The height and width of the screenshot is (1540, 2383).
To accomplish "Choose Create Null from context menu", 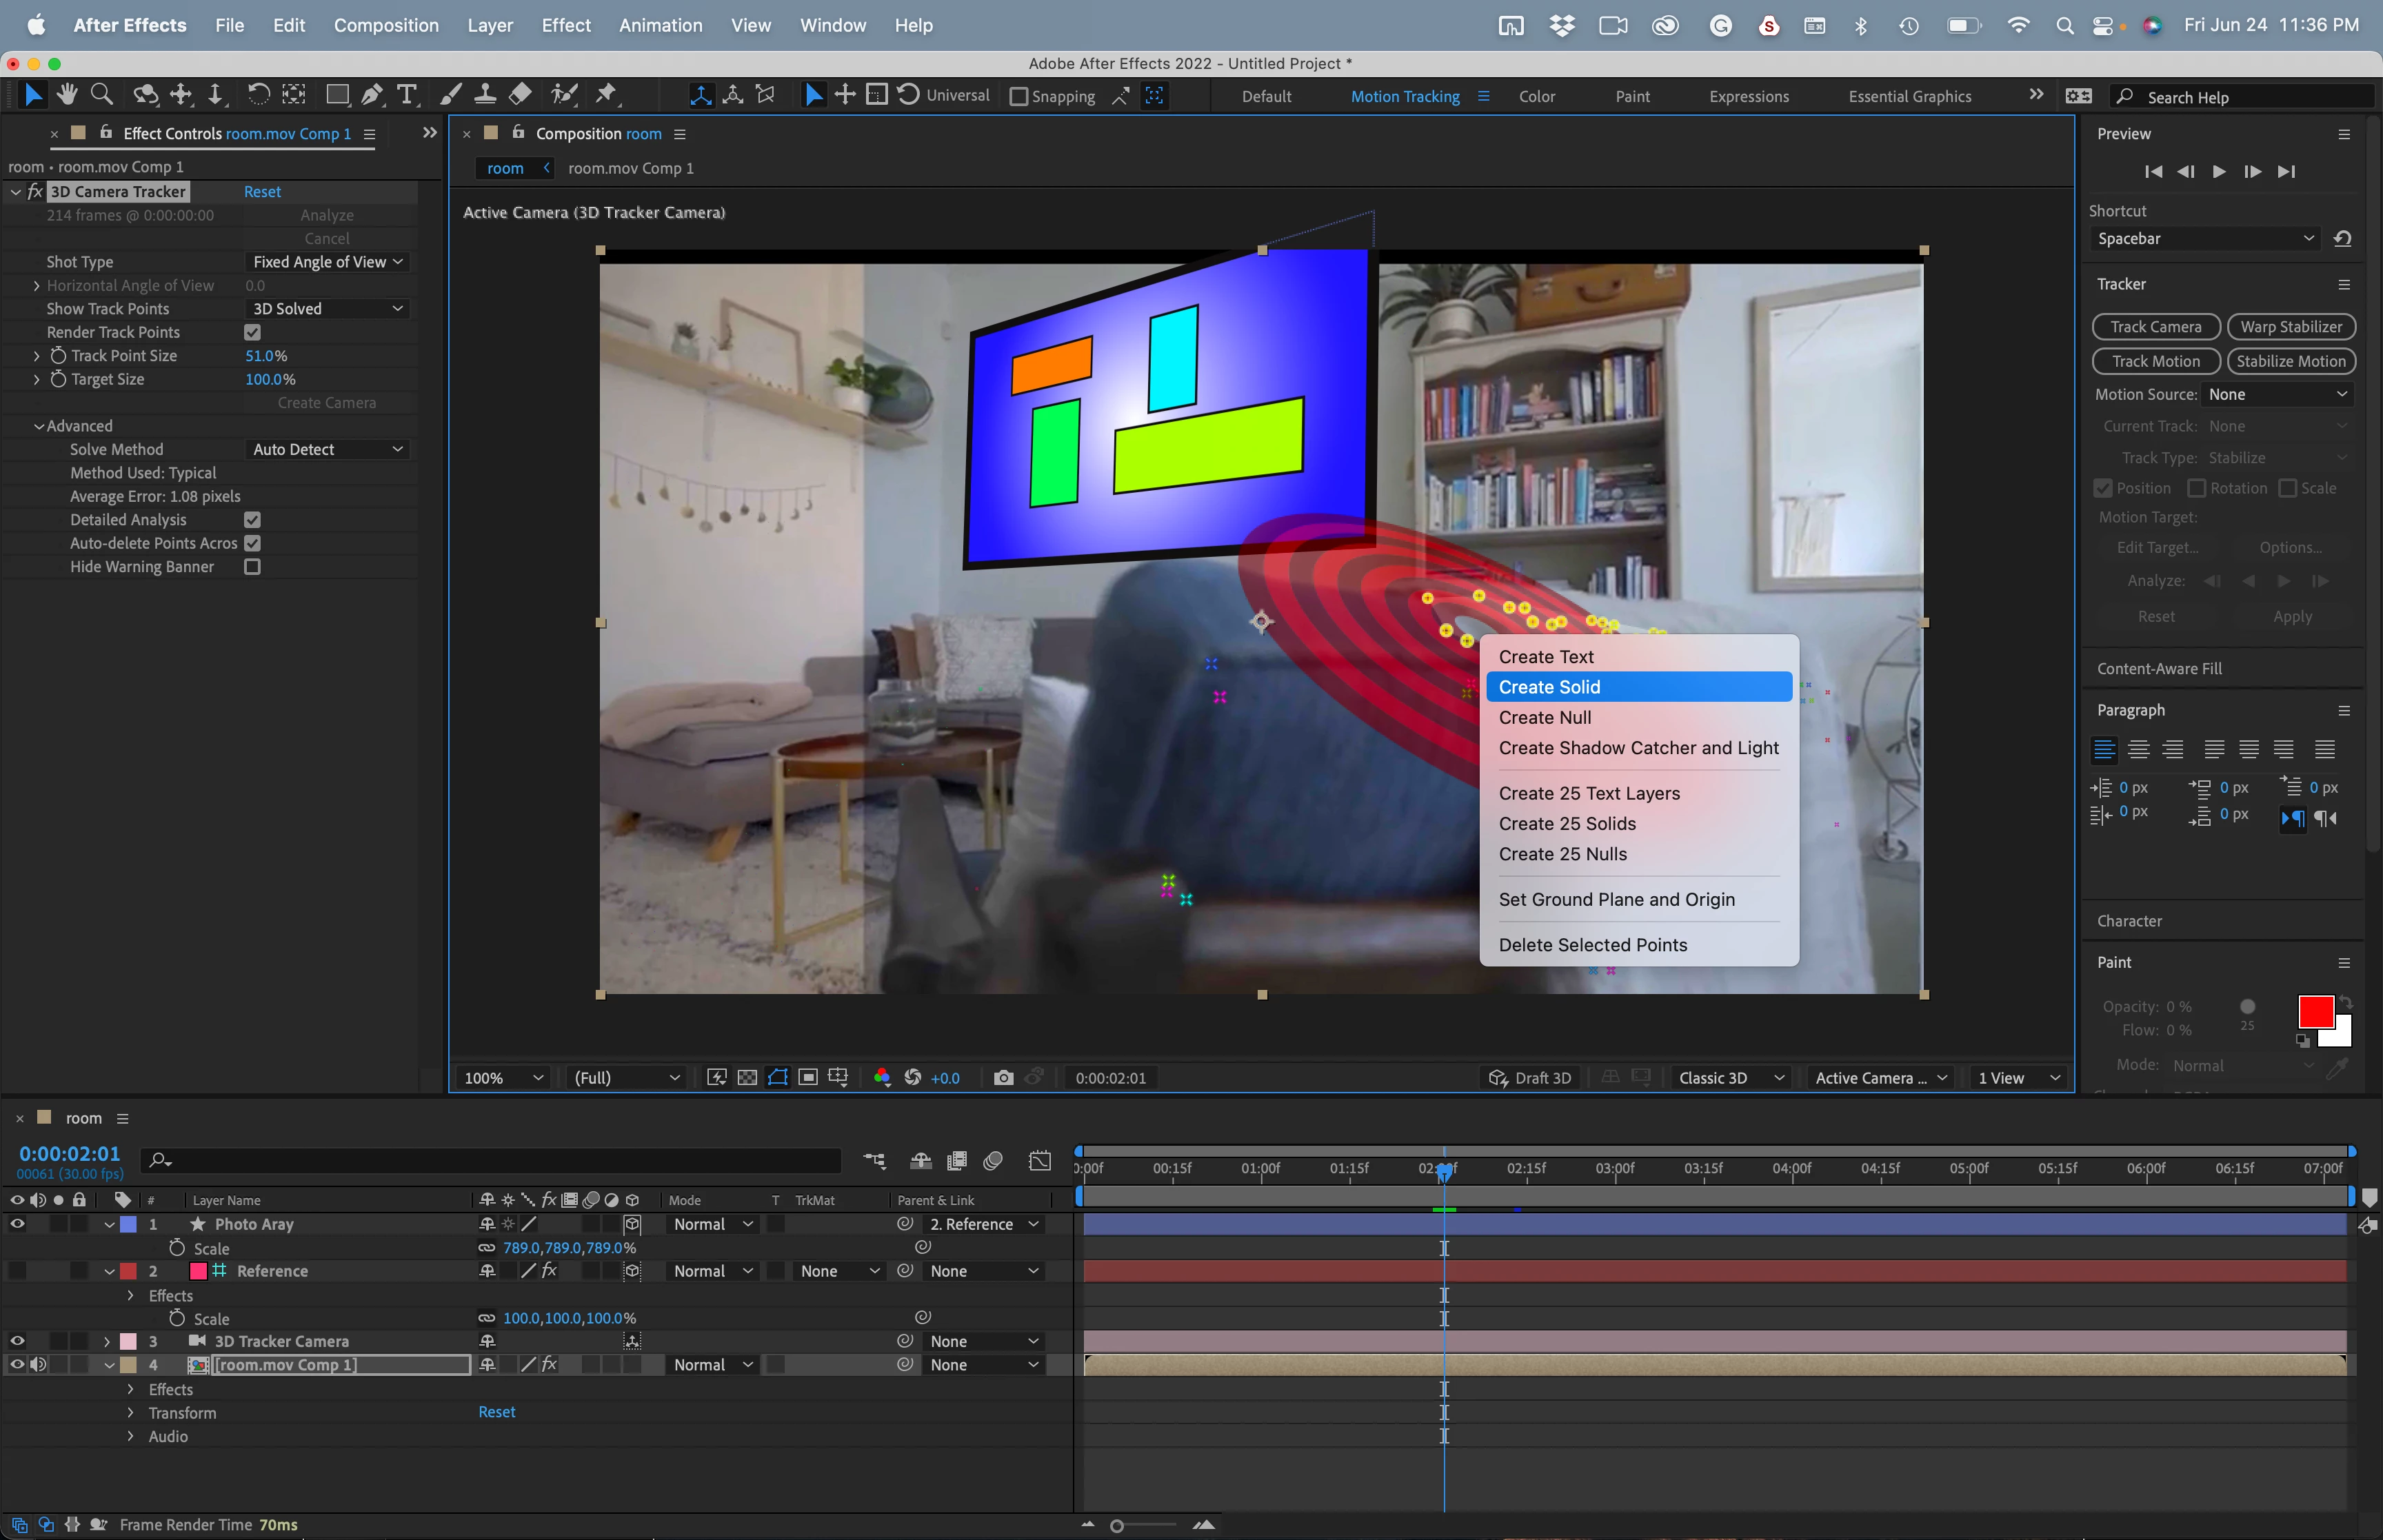I will (x=1544, y=718).
